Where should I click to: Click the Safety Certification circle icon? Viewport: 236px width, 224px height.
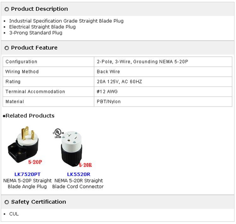point(7,202)
